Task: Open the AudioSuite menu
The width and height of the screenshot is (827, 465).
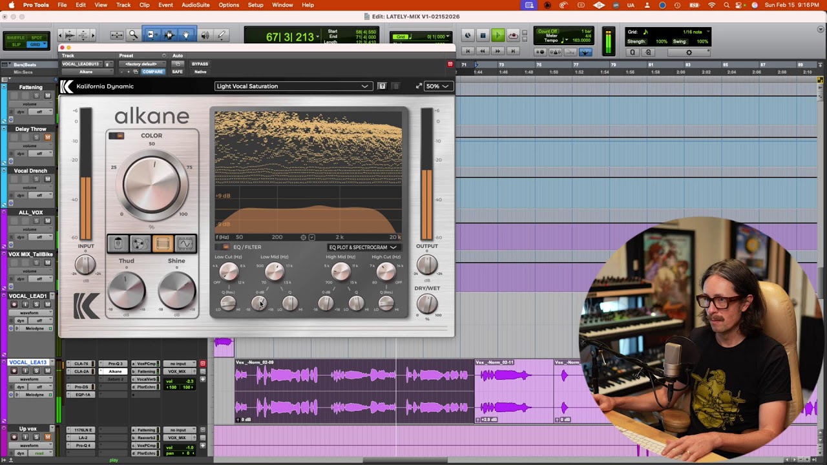Action: pyautogui.click(x=196, y=5)
